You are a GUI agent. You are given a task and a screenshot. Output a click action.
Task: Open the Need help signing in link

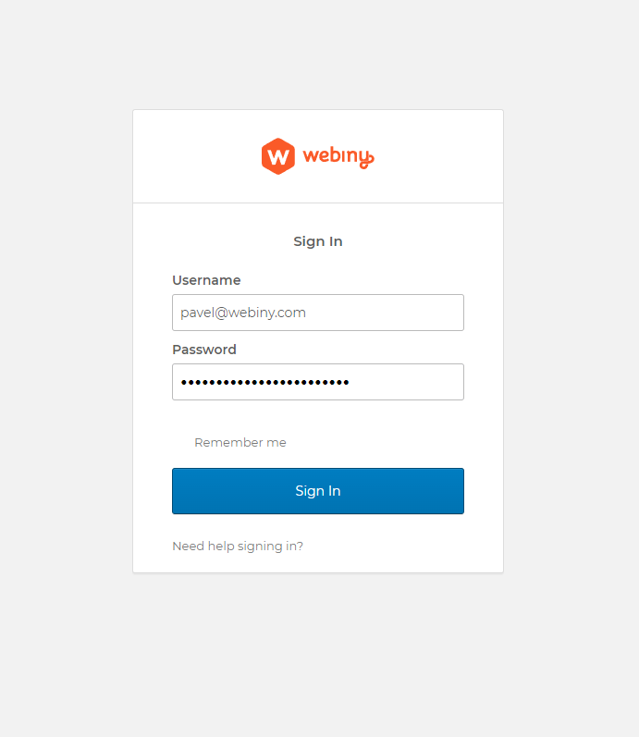[x=238, y=547]
